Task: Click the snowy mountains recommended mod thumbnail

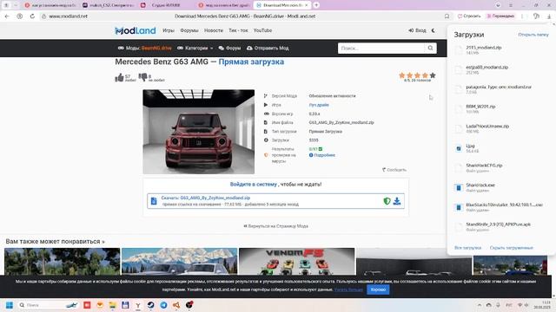Action: click(x=180, y=262)
